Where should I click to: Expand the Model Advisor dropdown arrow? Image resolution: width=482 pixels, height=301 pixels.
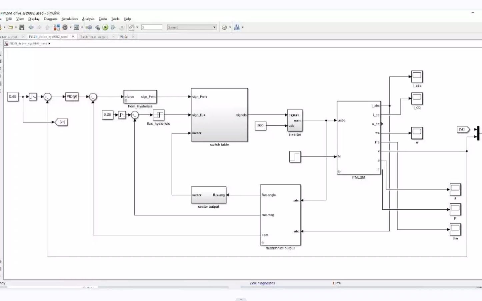click(230, 27)
